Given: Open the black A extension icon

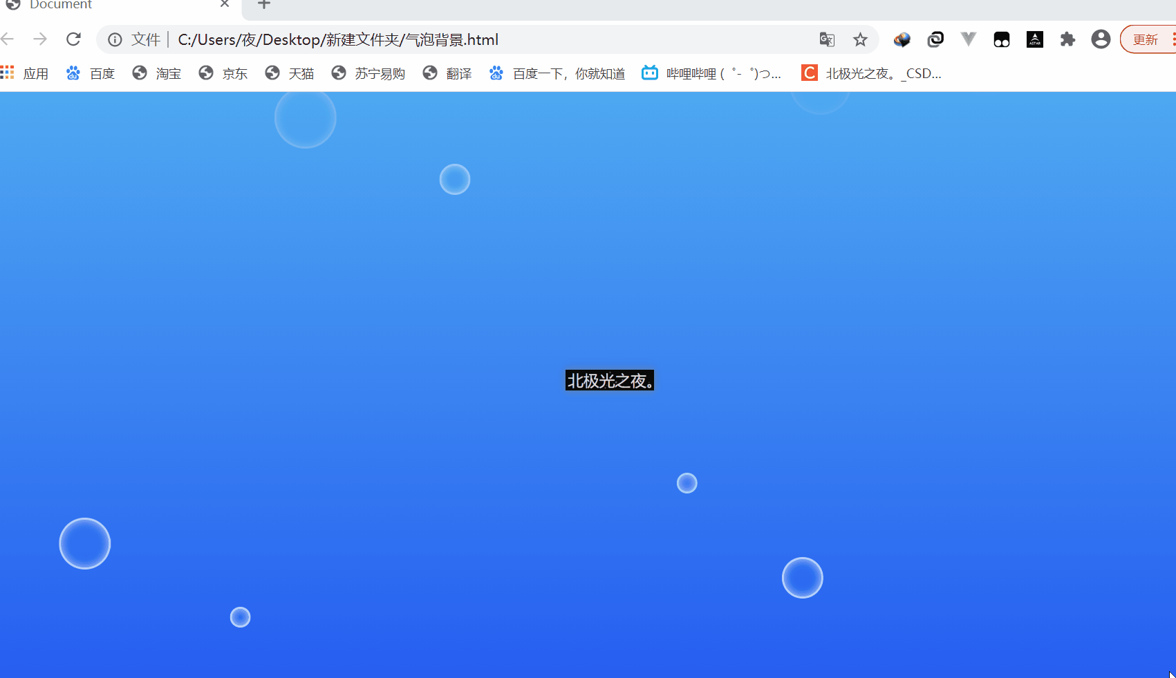Looking at the screenshot, I should point(1035,40).
